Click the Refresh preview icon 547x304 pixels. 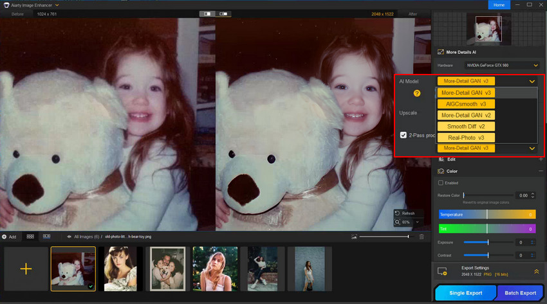click(397, 213)
